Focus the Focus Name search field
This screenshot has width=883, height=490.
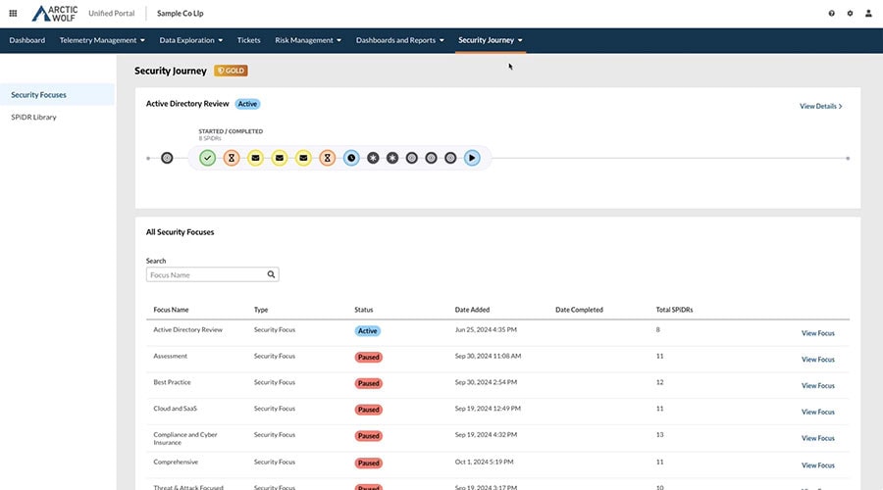(x=212, y=274)
